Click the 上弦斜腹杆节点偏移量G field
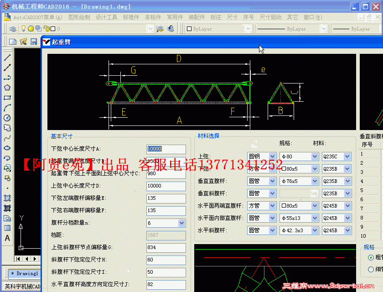 [x=166, y=247]
